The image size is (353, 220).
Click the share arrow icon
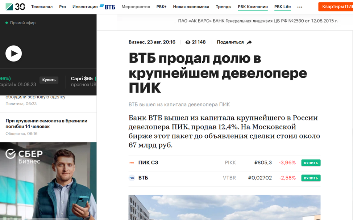[249, 42]
